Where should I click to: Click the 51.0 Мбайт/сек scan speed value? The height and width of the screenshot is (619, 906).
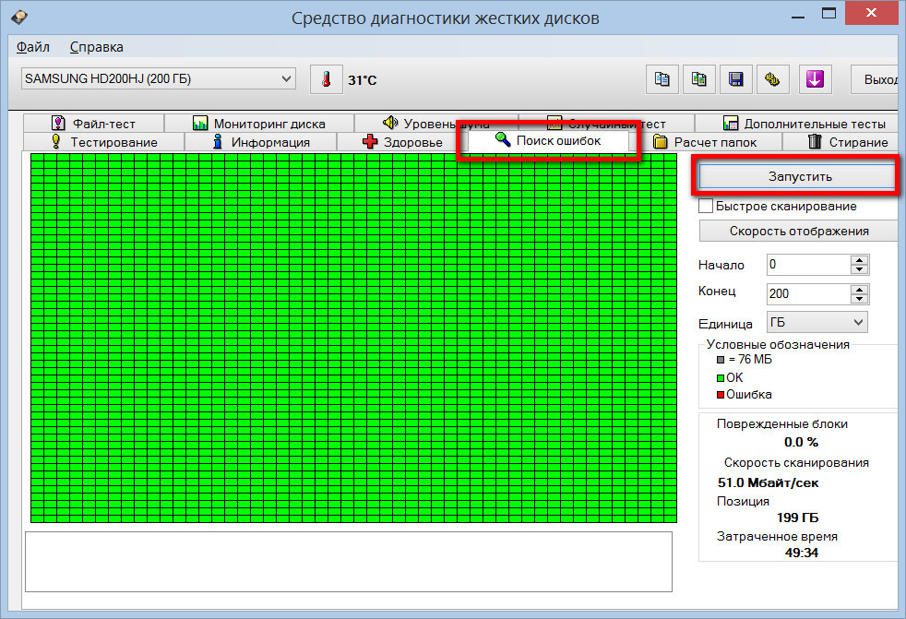768,482
